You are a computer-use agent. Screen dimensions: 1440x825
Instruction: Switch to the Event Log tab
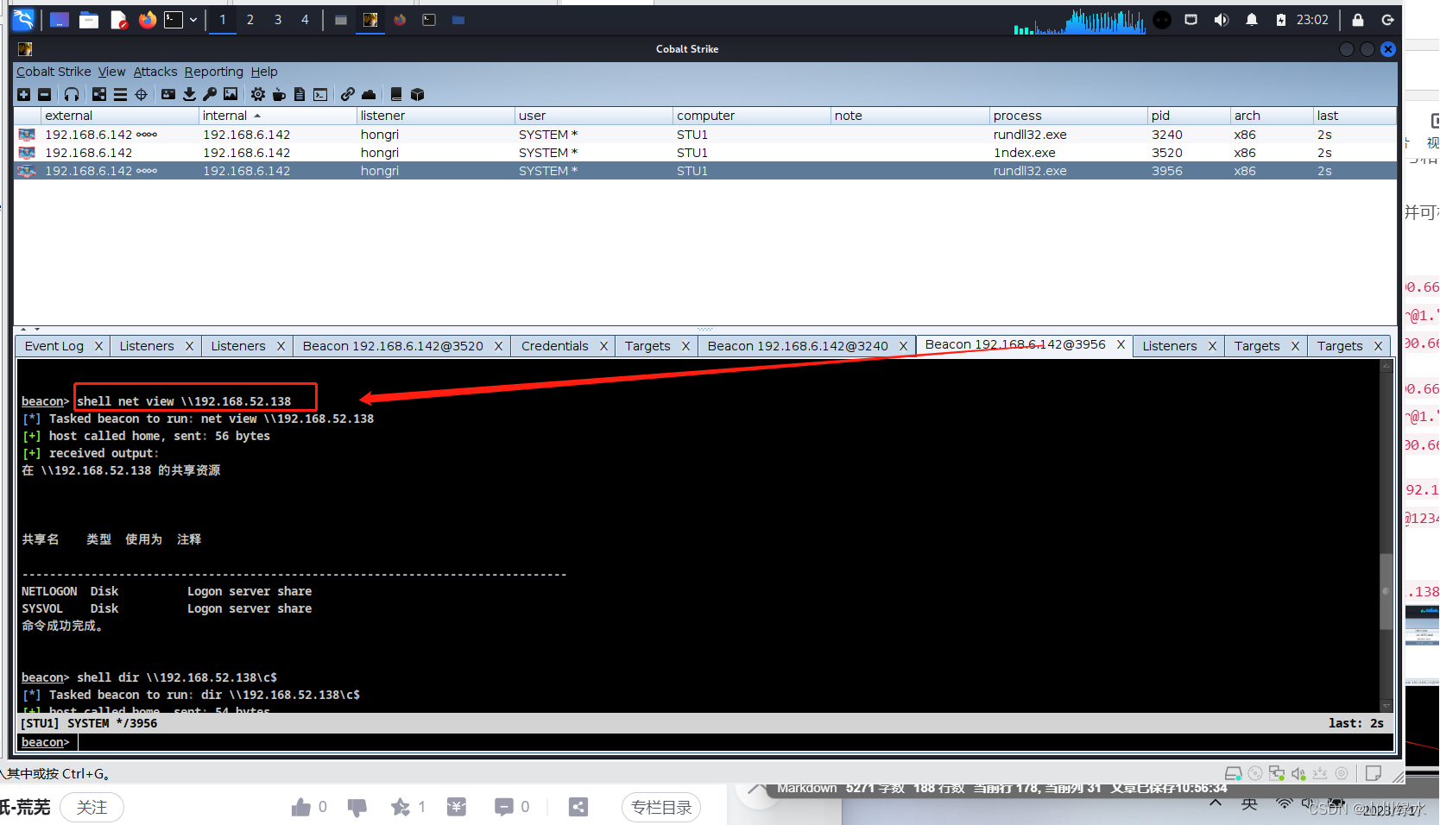(x=54, y=346)
